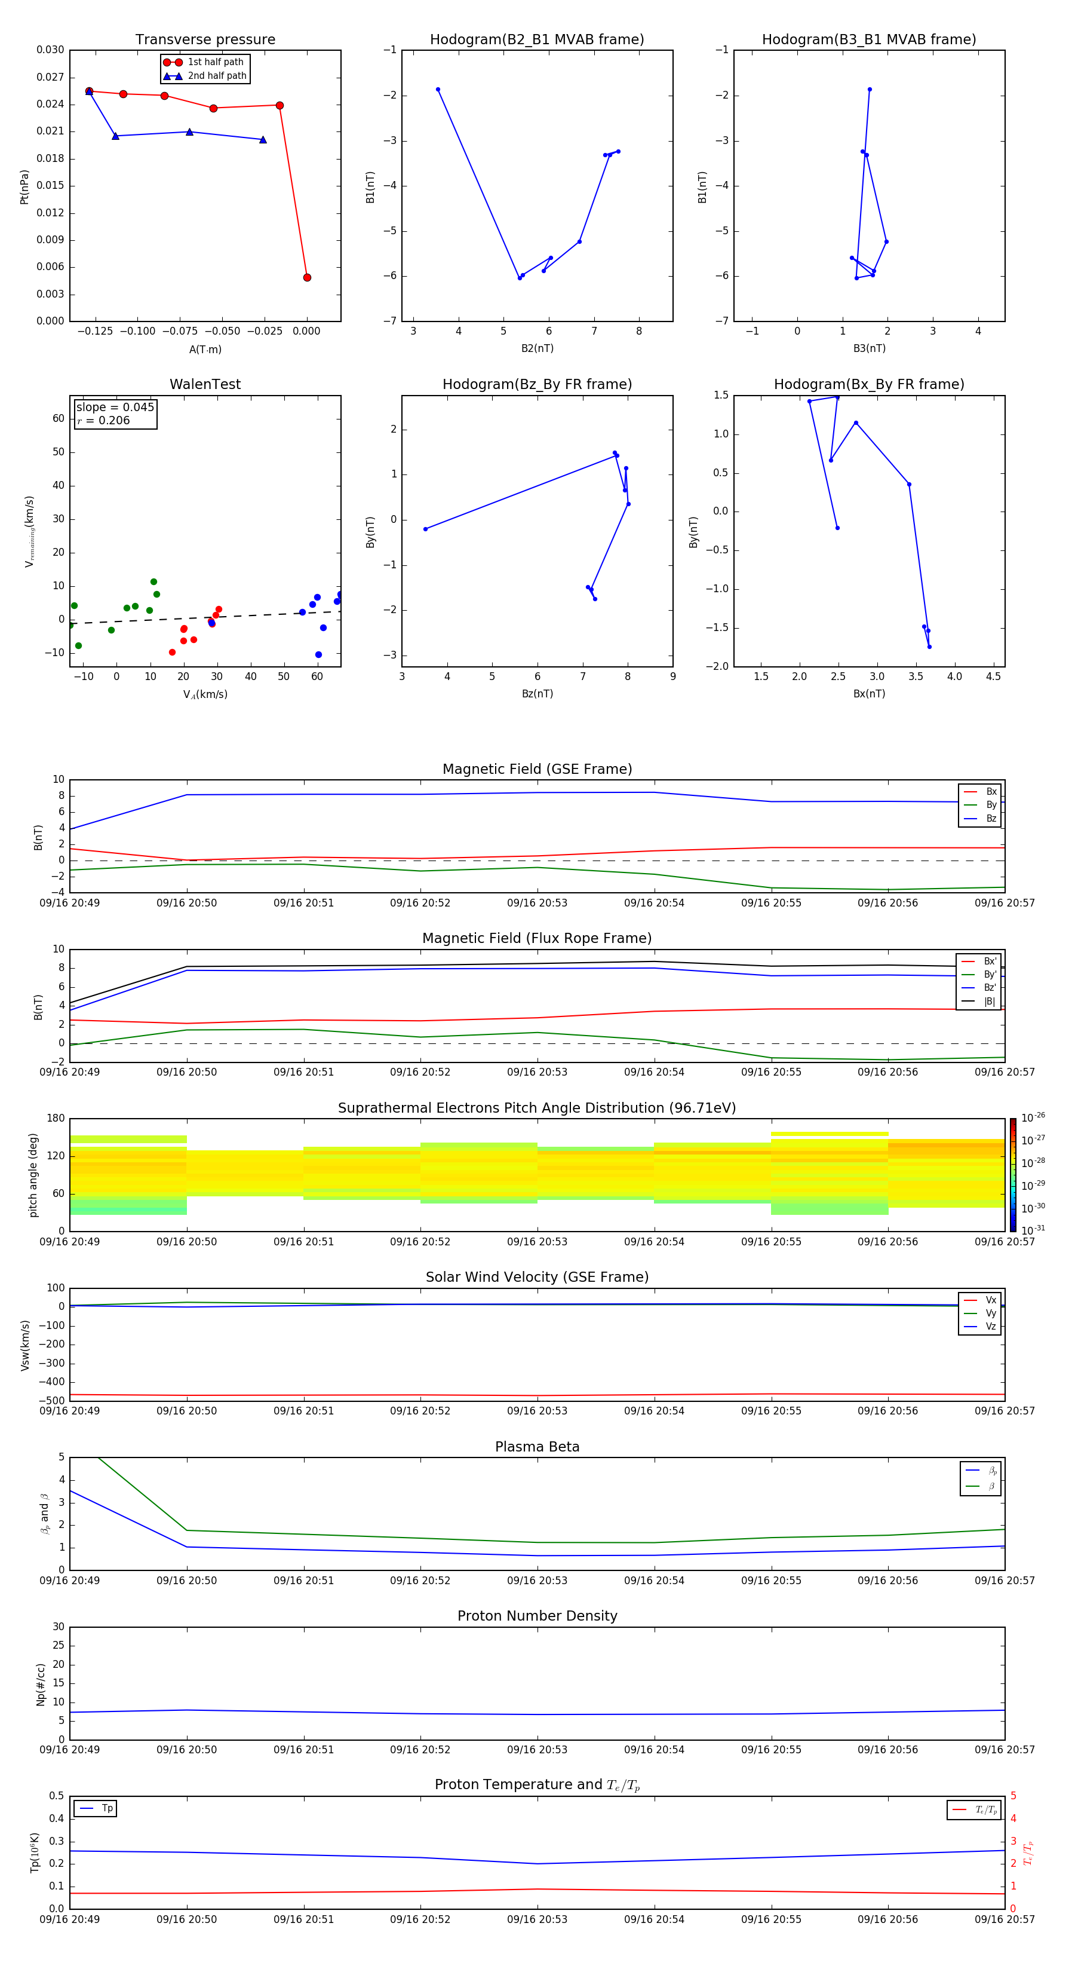Click the '1st half path' legend entry
The width and height of the screenshot is (1075, 1972).
pos(204,62)
